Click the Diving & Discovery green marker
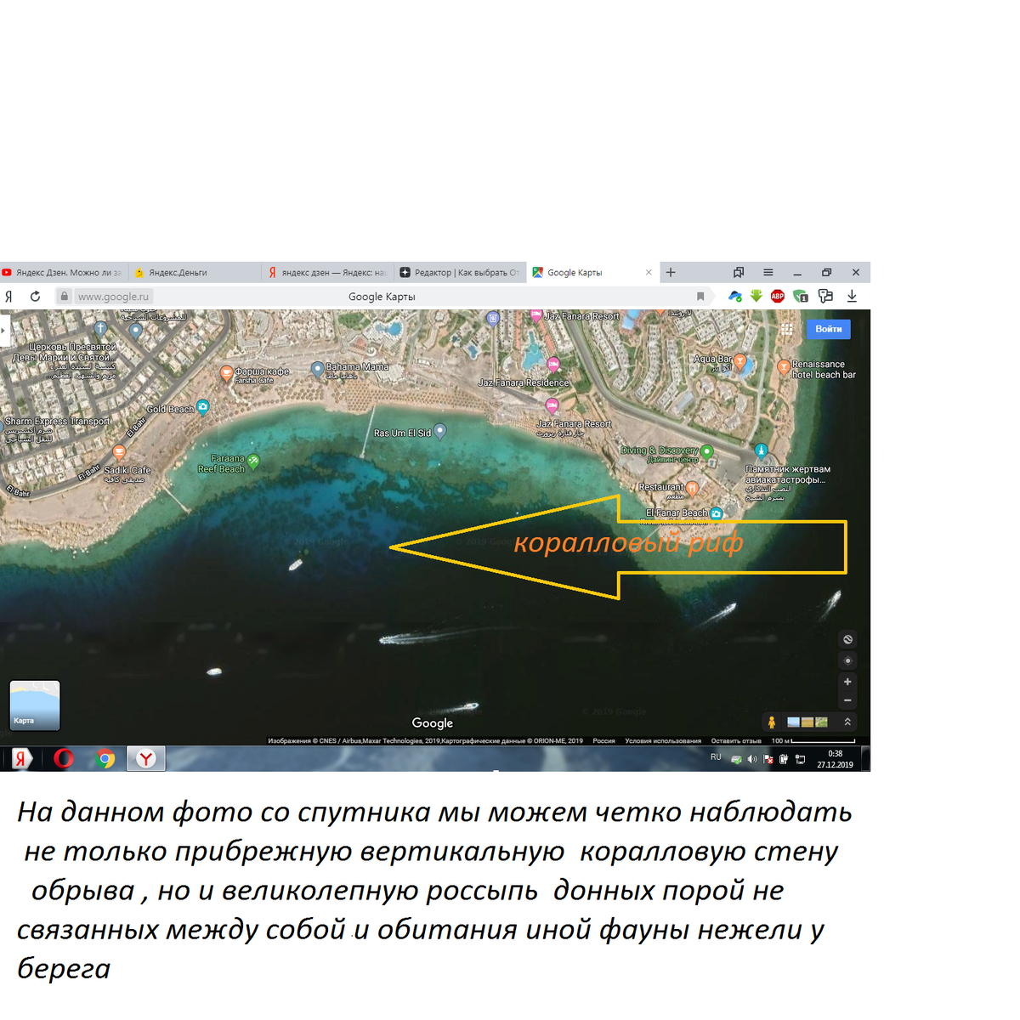This screenshot has width=1020, height=1020. (706, 452)
